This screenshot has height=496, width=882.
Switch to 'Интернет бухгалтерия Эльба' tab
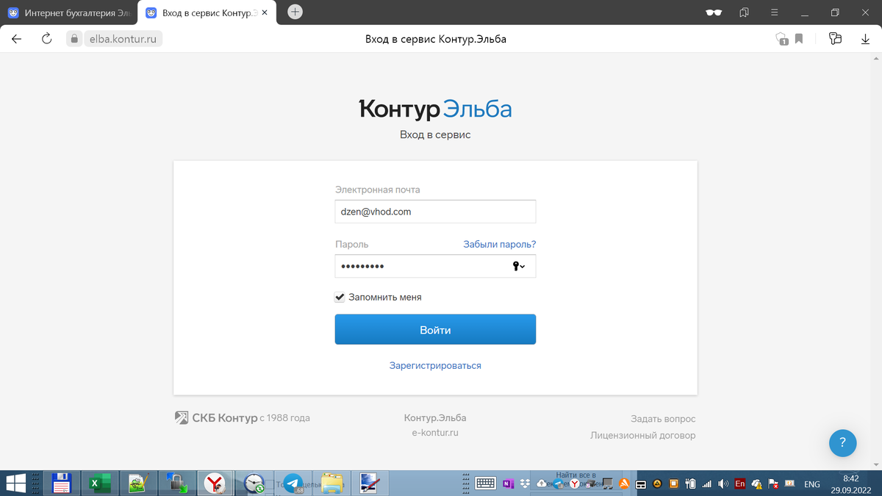pos(68,13)
